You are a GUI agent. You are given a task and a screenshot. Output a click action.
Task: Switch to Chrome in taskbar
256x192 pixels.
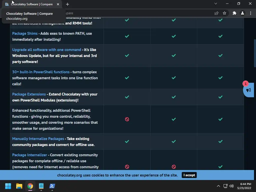(x=30, y=186)
